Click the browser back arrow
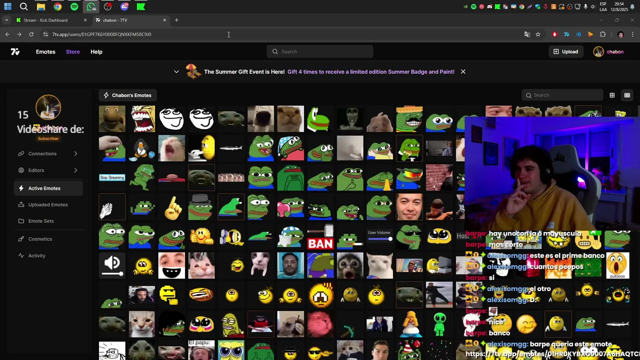 (7, 34)
